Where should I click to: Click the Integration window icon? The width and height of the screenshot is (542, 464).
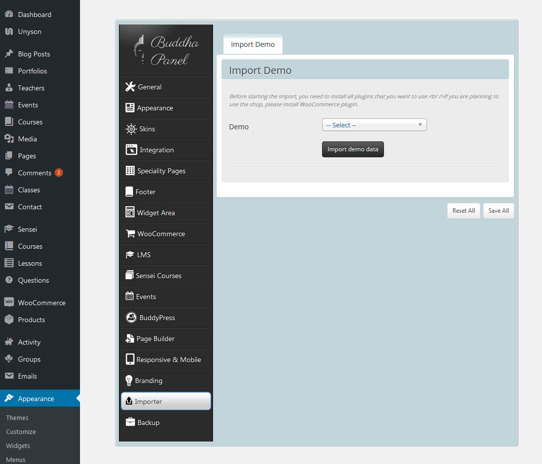coord(131,150)
